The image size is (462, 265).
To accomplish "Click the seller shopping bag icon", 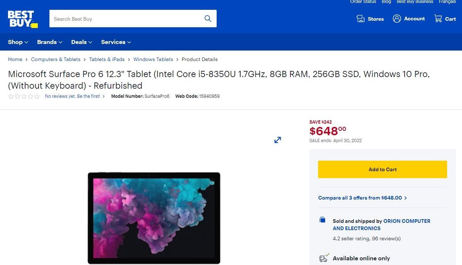I will (322, 220).
